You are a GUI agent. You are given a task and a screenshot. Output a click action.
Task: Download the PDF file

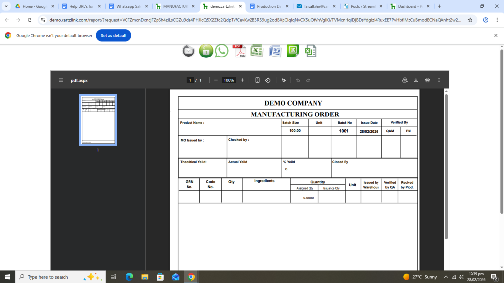click(416, 80)
